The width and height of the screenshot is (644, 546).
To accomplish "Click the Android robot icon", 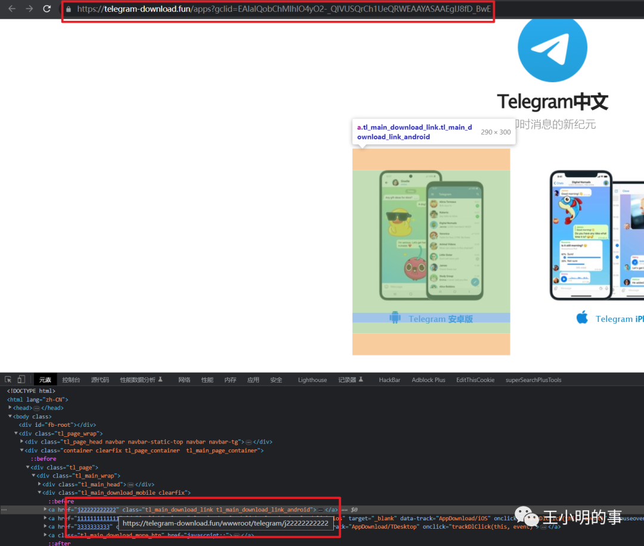I will (395, 317).
